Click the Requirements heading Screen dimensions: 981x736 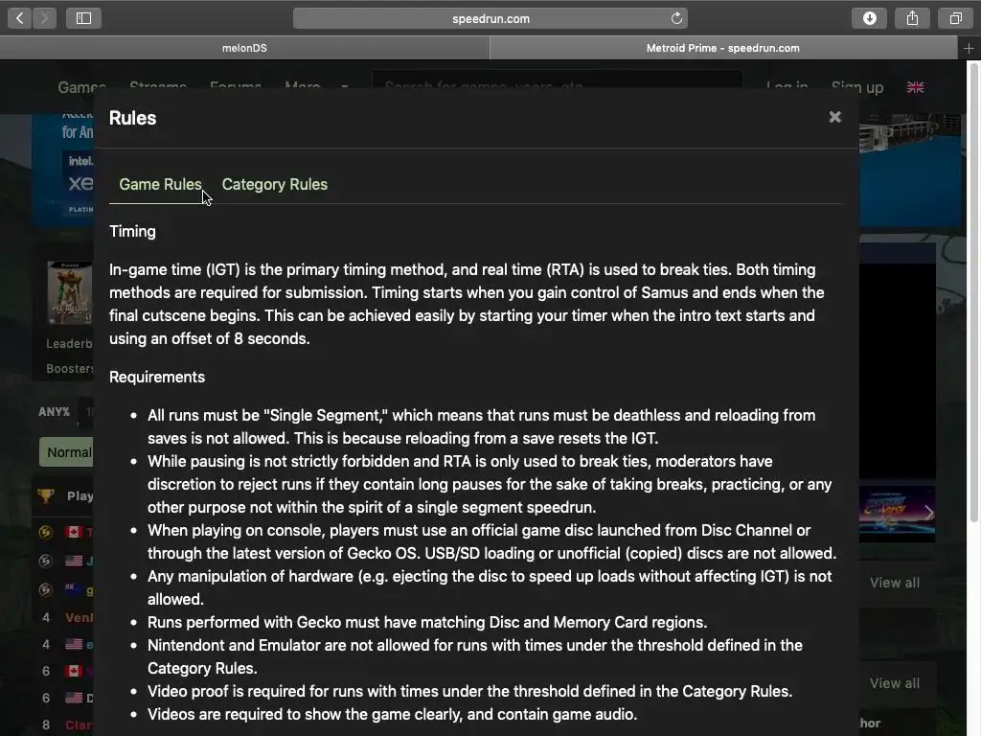click(157, 377)
